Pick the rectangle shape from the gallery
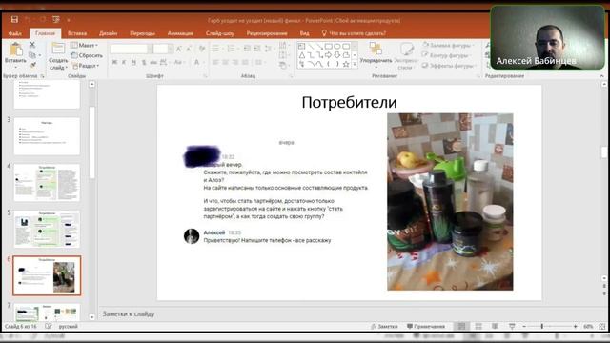Viewport: 610px width, 343px height. click(328, 47)
